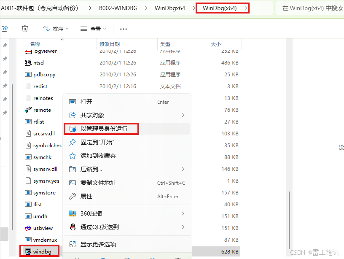
Task: Click the share icon in the toolbar
Action: click(x=5, y=29)
